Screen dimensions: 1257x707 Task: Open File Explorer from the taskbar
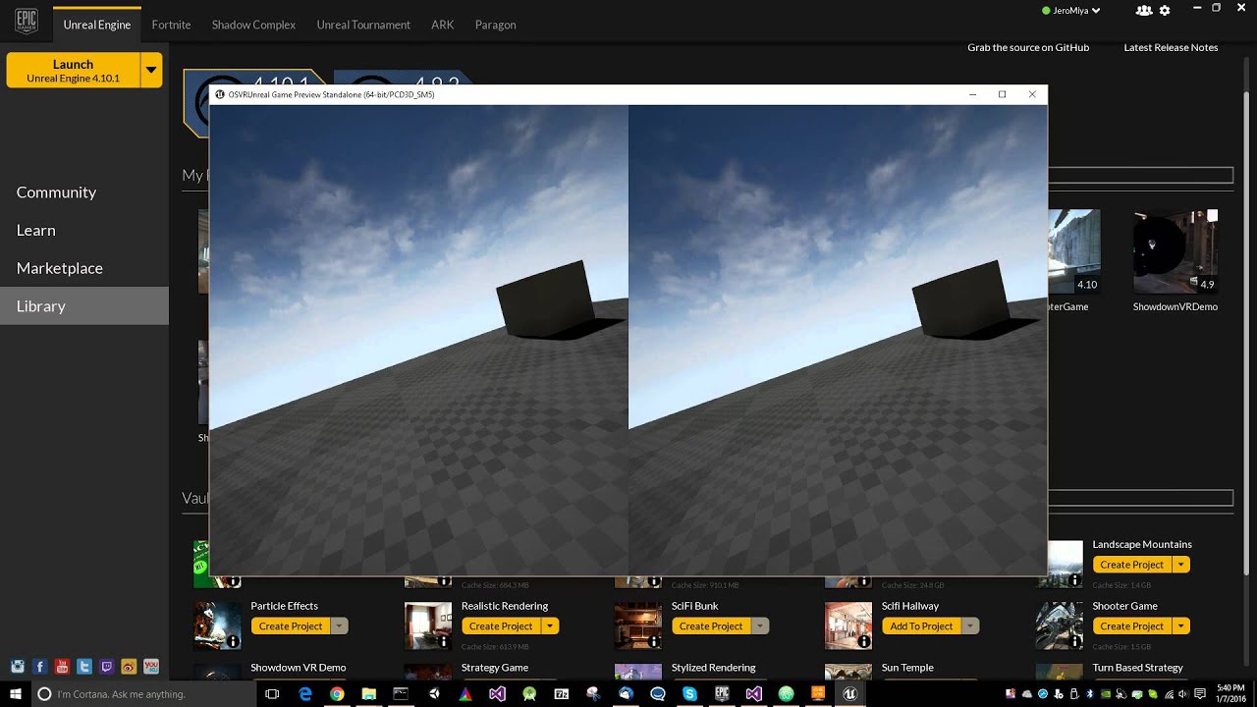368,694
